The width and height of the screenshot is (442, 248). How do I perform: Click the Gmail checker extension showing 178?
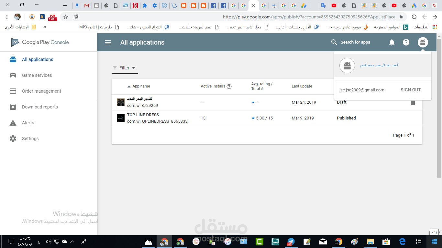(52, 17)
